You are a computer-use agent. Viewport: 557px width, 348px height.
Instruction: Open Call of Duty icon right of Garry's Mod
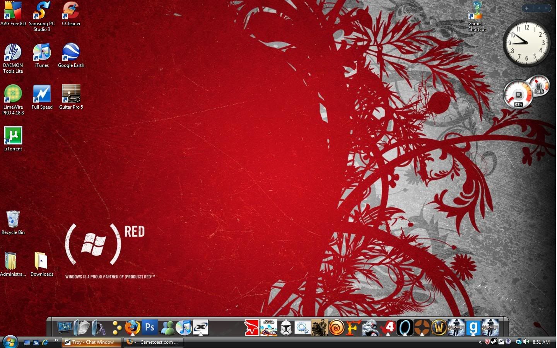(490, 328)
